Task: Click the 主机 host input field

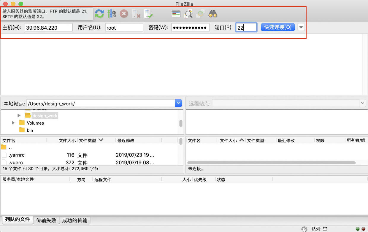Action: click(x=49, y=28)
